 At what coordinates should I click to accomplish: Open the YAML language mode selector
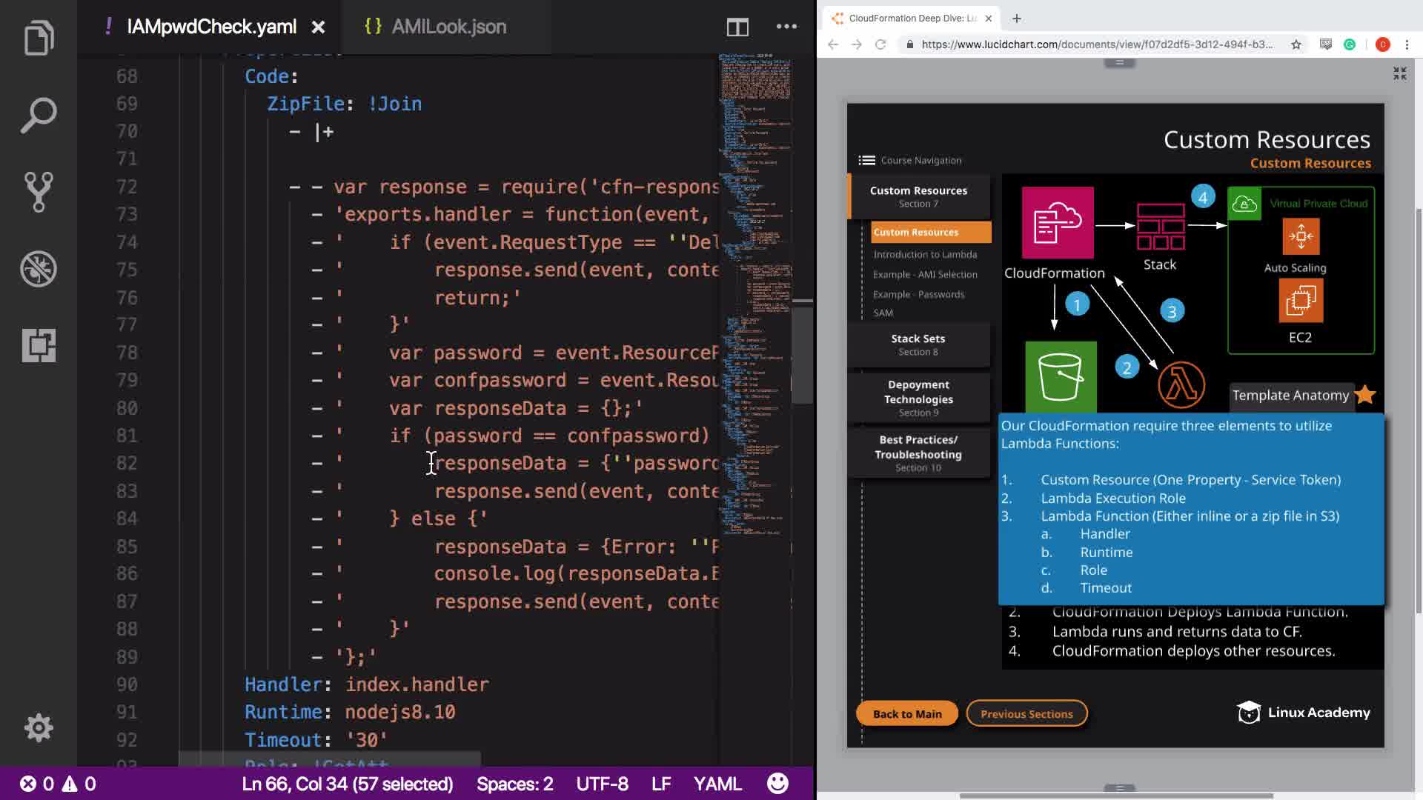click(x=717, y=784)
